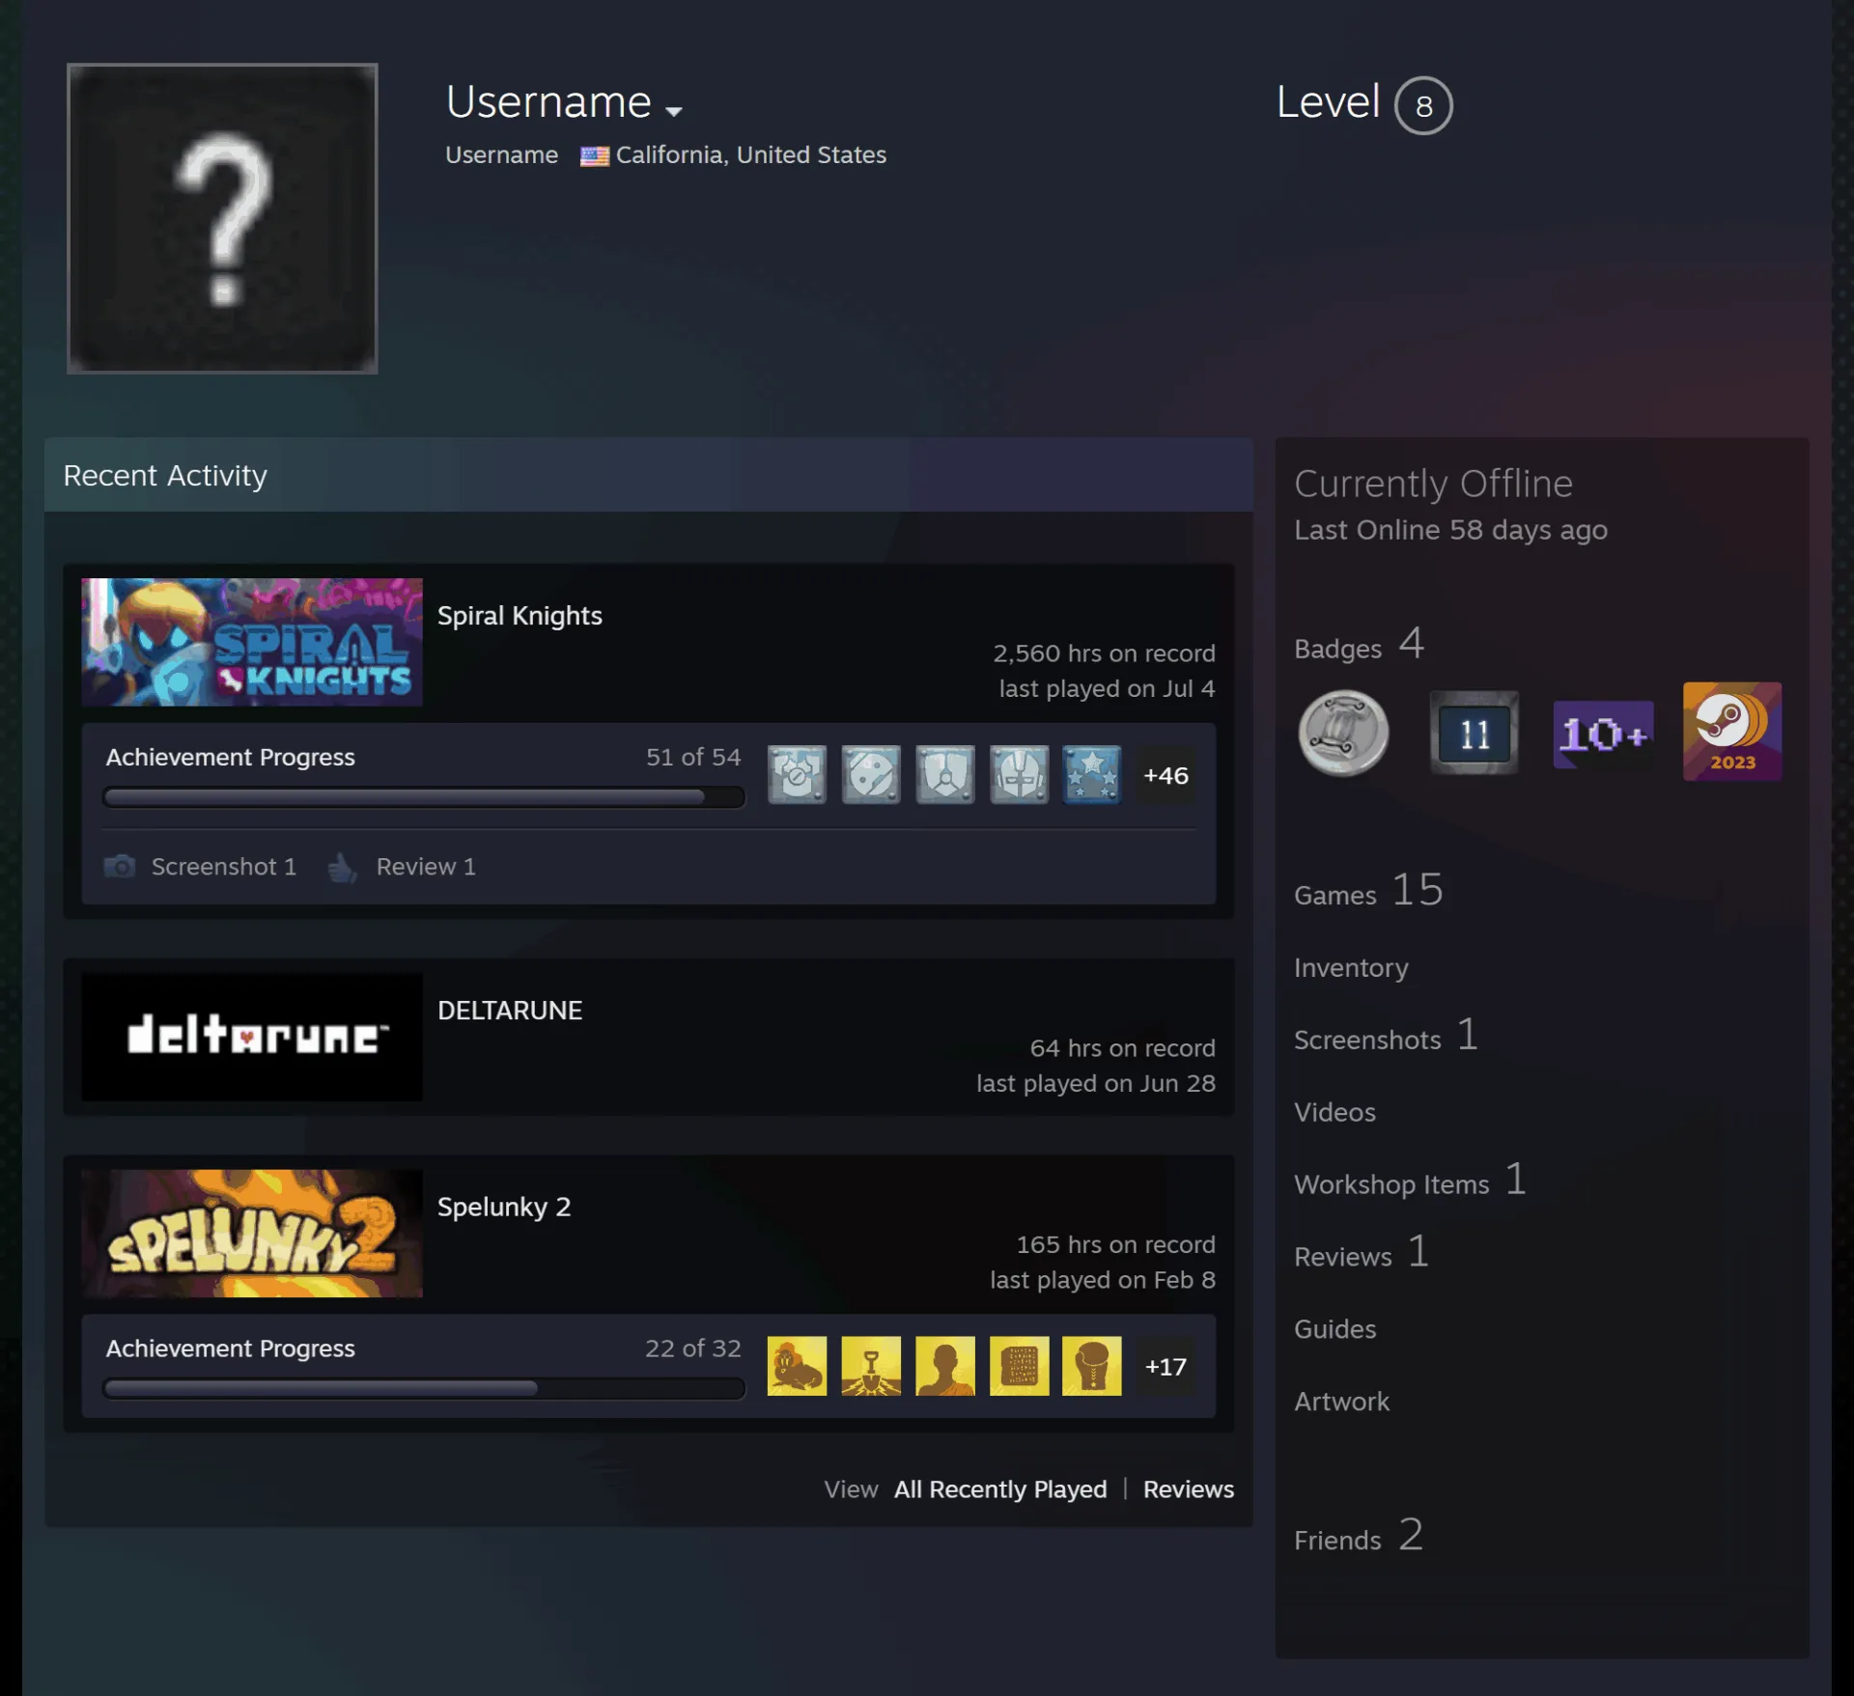Select the purple 10+ game collector badge

[1603, 735]
